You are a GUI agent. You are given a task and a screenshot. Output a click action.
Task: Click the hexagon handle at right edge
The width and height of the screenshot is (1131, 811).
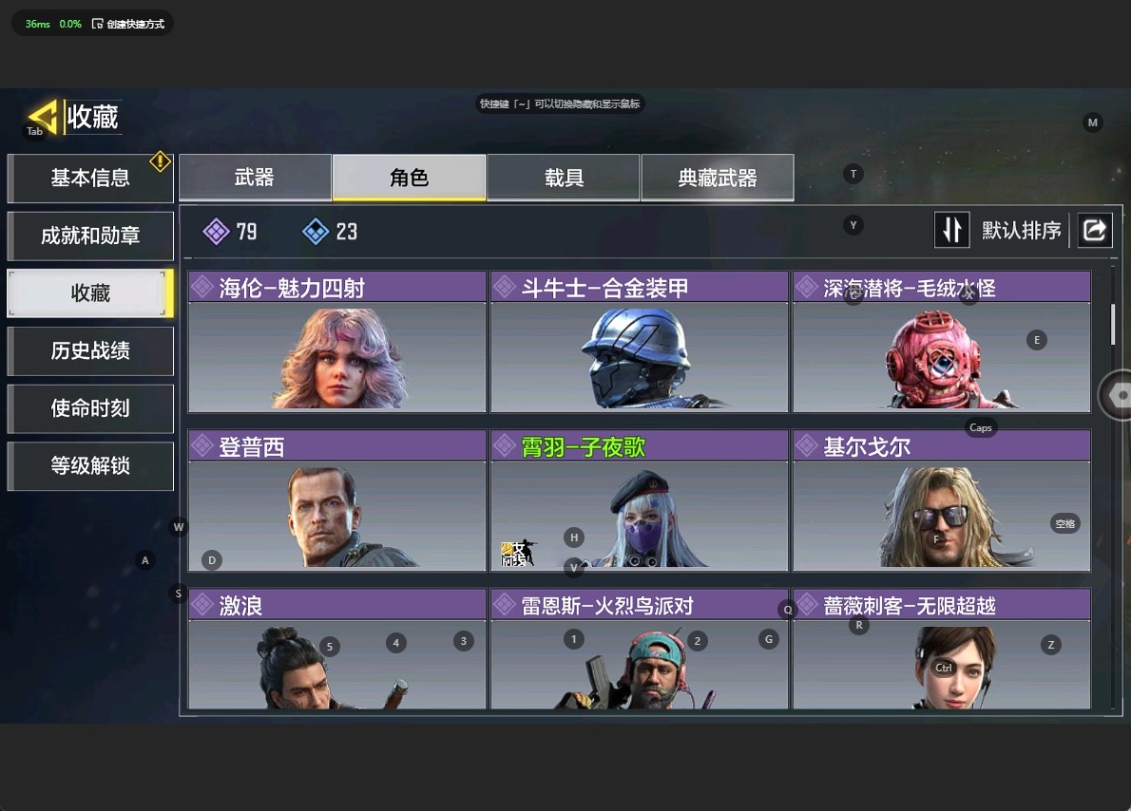click(1117, 395)
